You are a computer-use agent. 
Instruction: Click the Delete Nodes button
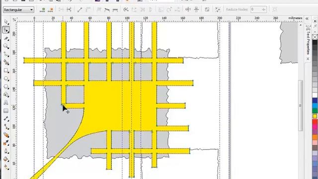point(51,9)
